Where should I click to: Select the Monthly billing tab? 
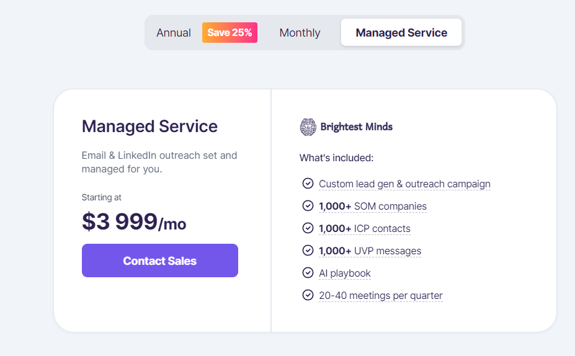pos(300,33)
